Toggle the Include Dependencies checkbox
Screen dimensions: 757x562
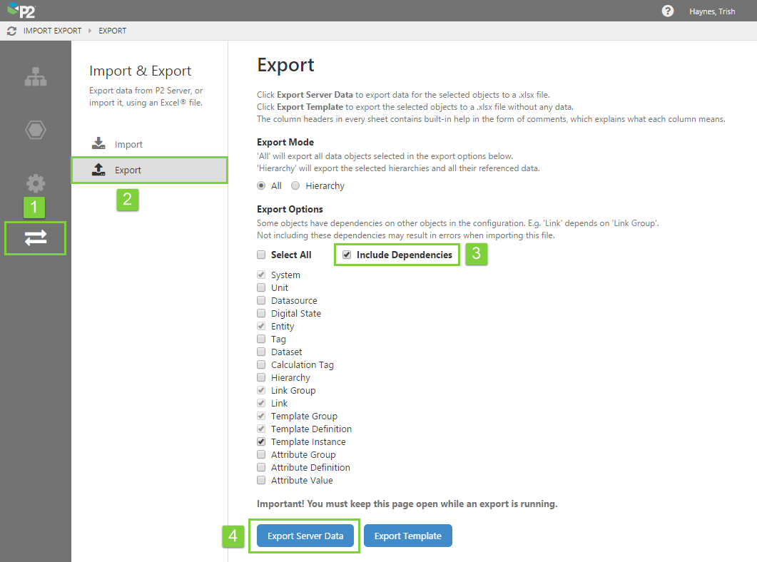pos(347,255)
